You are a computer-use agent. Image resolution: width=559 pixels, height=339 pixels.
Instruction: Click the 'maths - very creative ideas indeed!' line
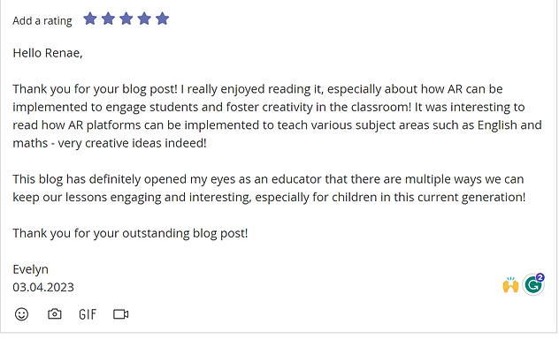[x=110, y=143]
